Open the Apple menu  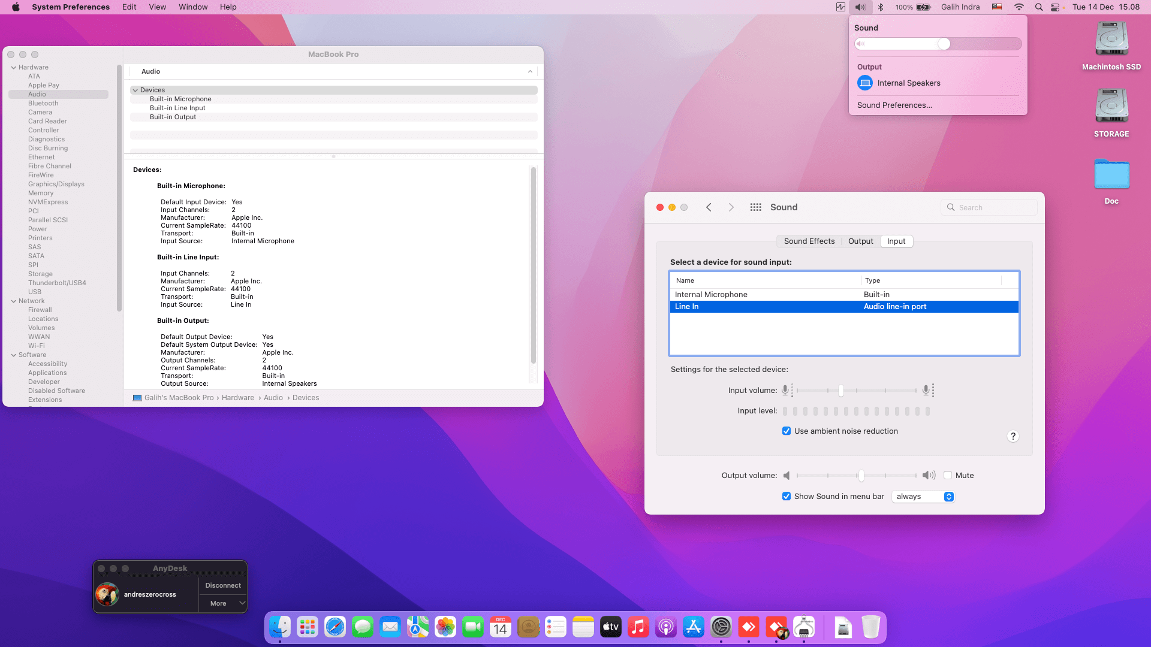point(16,7)
